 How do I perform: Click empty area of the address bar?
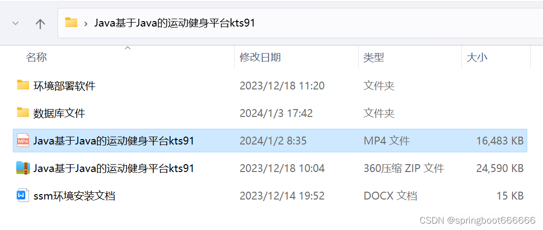pyautogui.click(x=398, y=23)
